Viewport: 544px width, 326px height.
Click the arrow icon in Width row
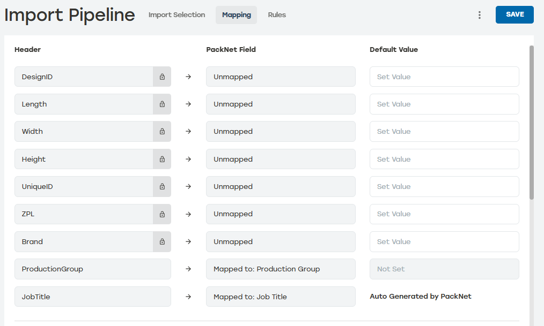point(188,131)
